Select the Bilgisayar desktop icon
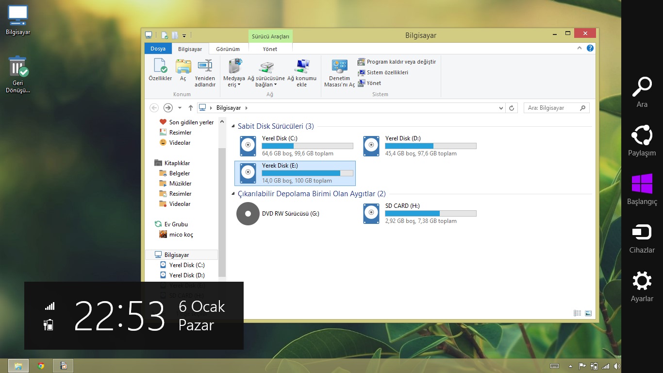 pyautogui.click(x=18, y=20)
